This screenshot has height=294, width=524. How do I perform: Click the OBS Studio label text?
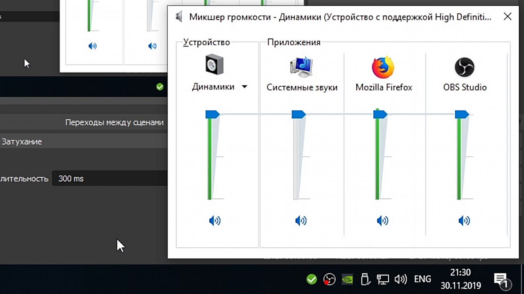(x=465, y=87)
